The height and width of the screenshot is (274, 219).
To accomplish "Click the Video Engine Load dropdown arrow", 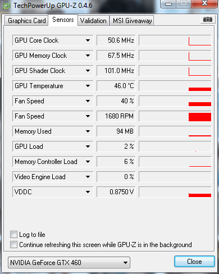I will (x=88, y=177).
